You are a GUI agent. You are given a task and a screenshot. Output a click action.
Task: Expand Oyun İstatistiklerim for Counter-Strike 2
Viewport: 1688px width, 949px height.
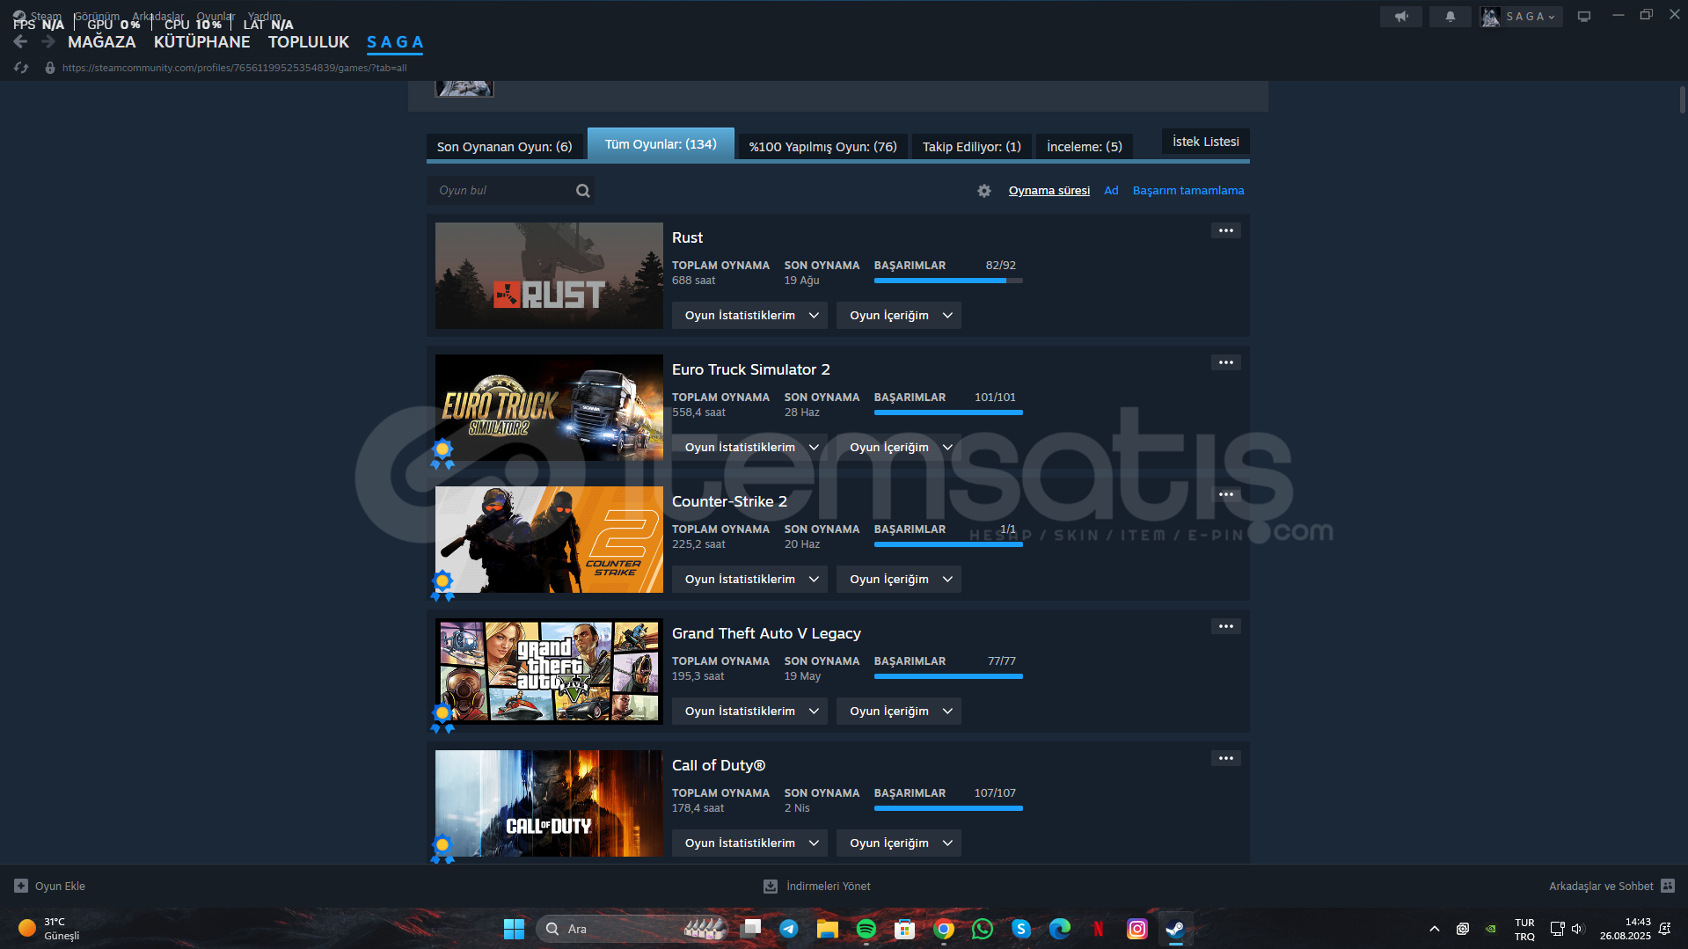(x=749, y=580)
